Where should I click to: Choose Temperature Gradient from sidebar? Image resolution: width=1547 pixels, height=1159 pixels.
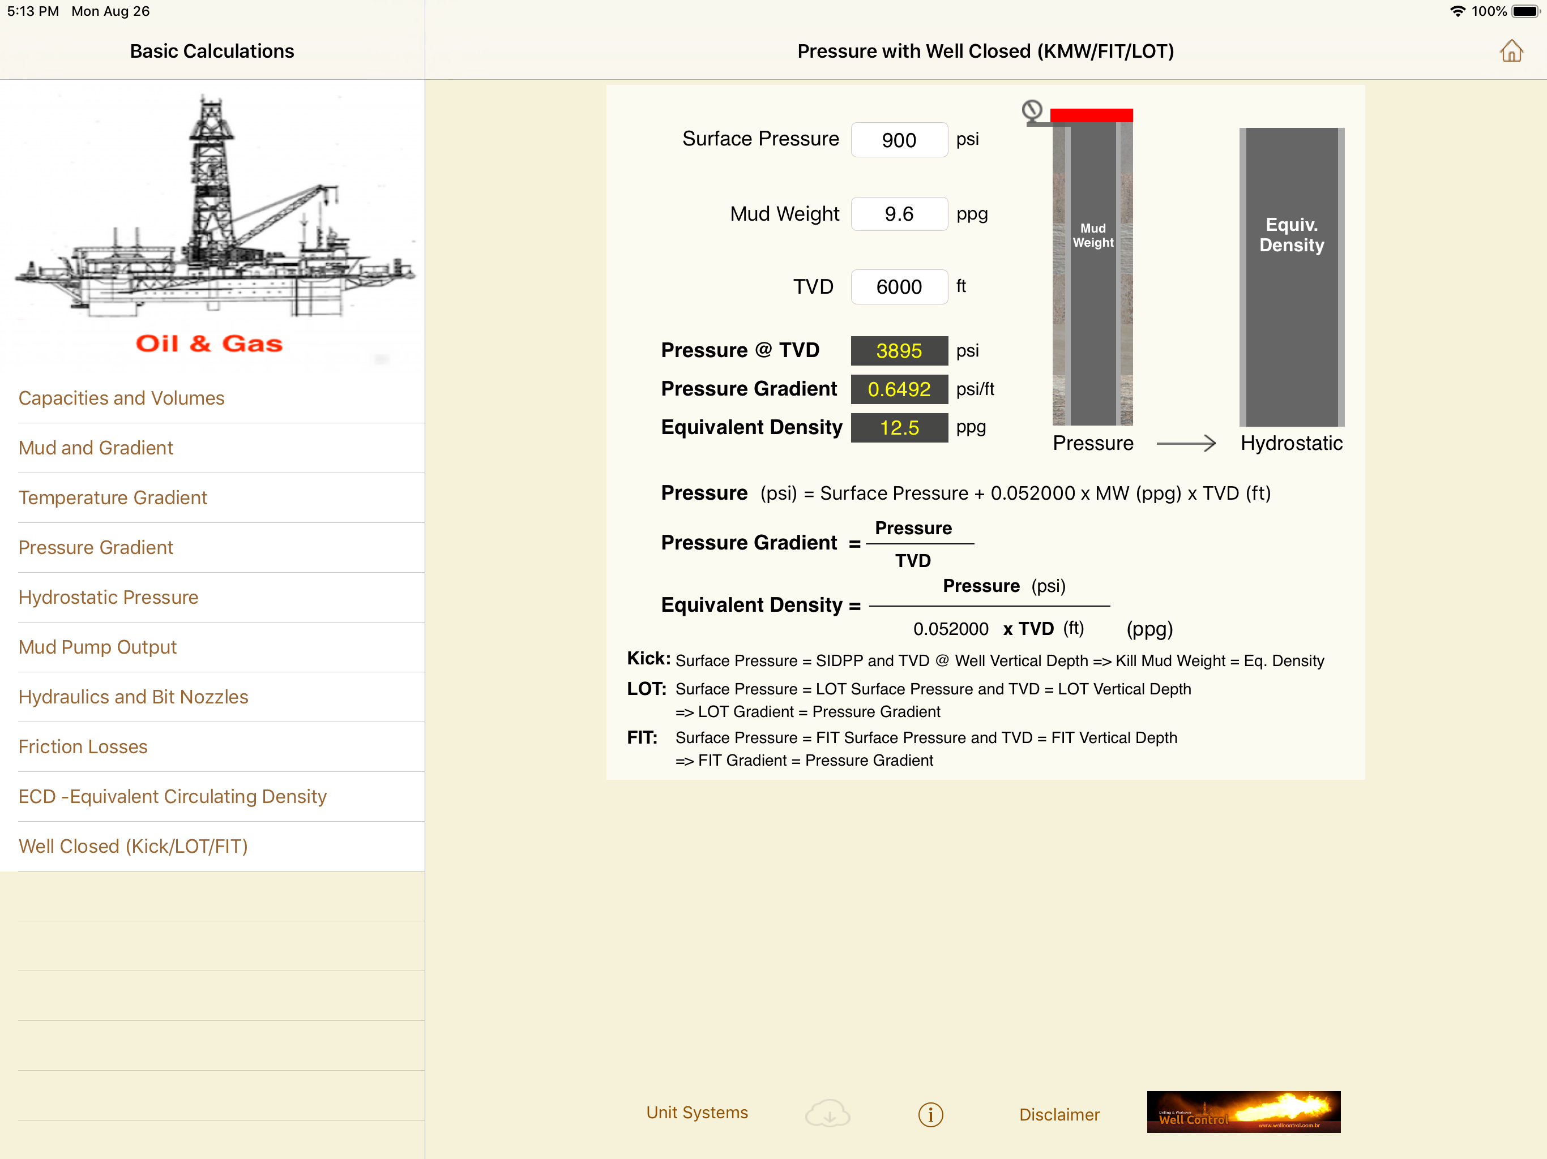[113, 497]
